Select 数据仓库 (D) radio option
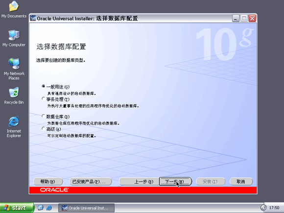The height and width of the screenshot is (213, 284). (43, 116)
